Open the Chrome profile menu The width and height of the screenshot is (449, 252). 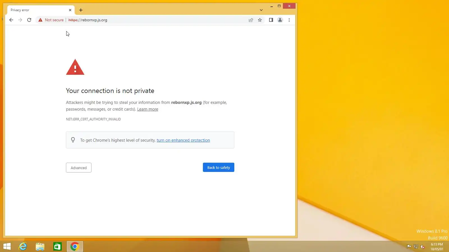280,20
